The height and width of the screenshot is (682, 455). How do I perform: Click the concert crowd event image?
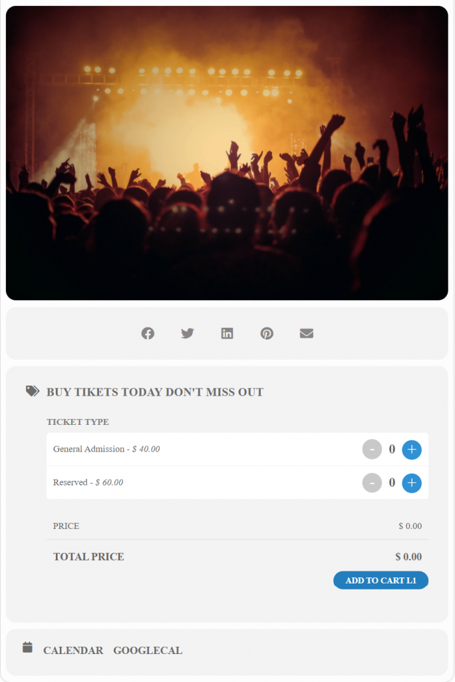pyautogui.click(x=227, y=153)
